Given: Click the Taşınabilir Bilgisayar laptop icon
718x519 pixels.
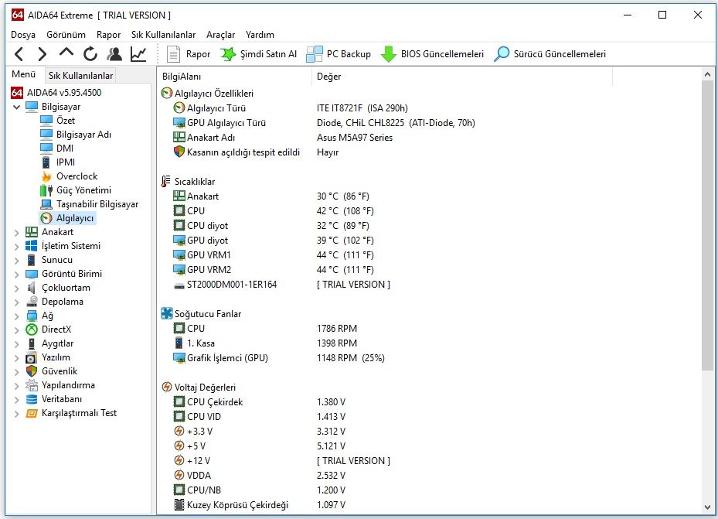Looking at the screenshot, I should coord(46,204).
